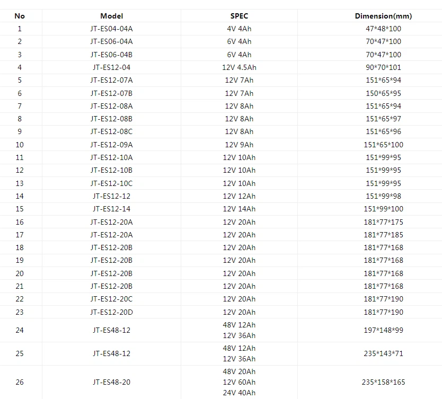Click the Dimension(mm) column header
The height and width of the screenshot is (399, 442).
click(x=383, y=16)
